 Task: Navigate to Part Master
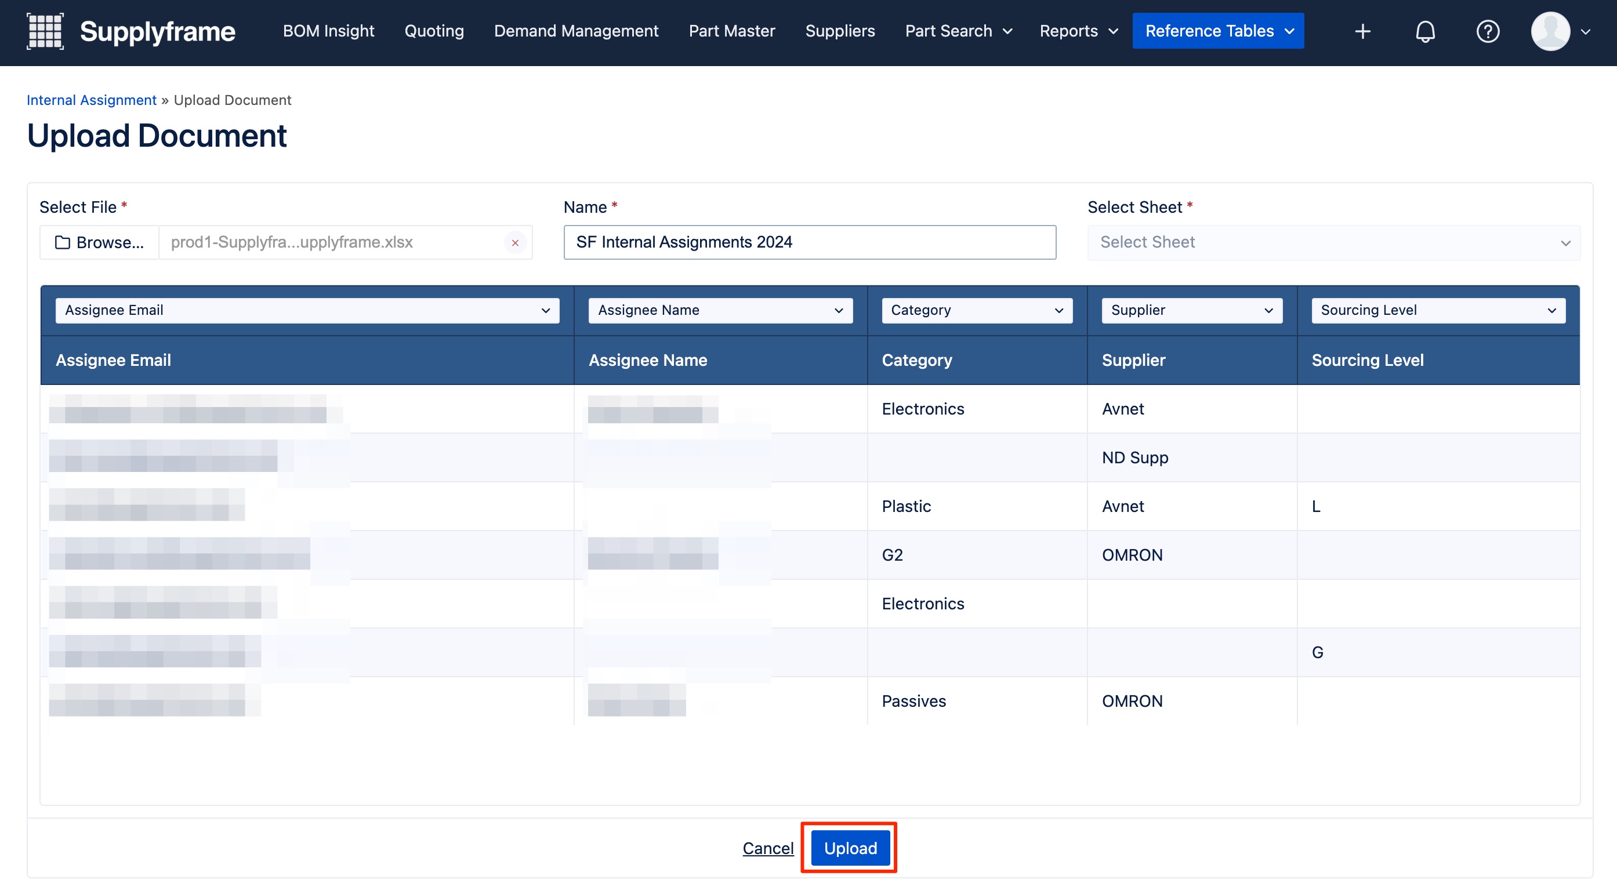732,31
